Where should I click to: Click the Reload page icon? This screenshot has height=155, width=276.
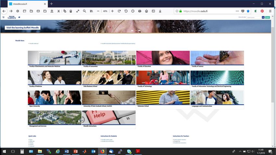pyautogui.click(x=119, y=11)
